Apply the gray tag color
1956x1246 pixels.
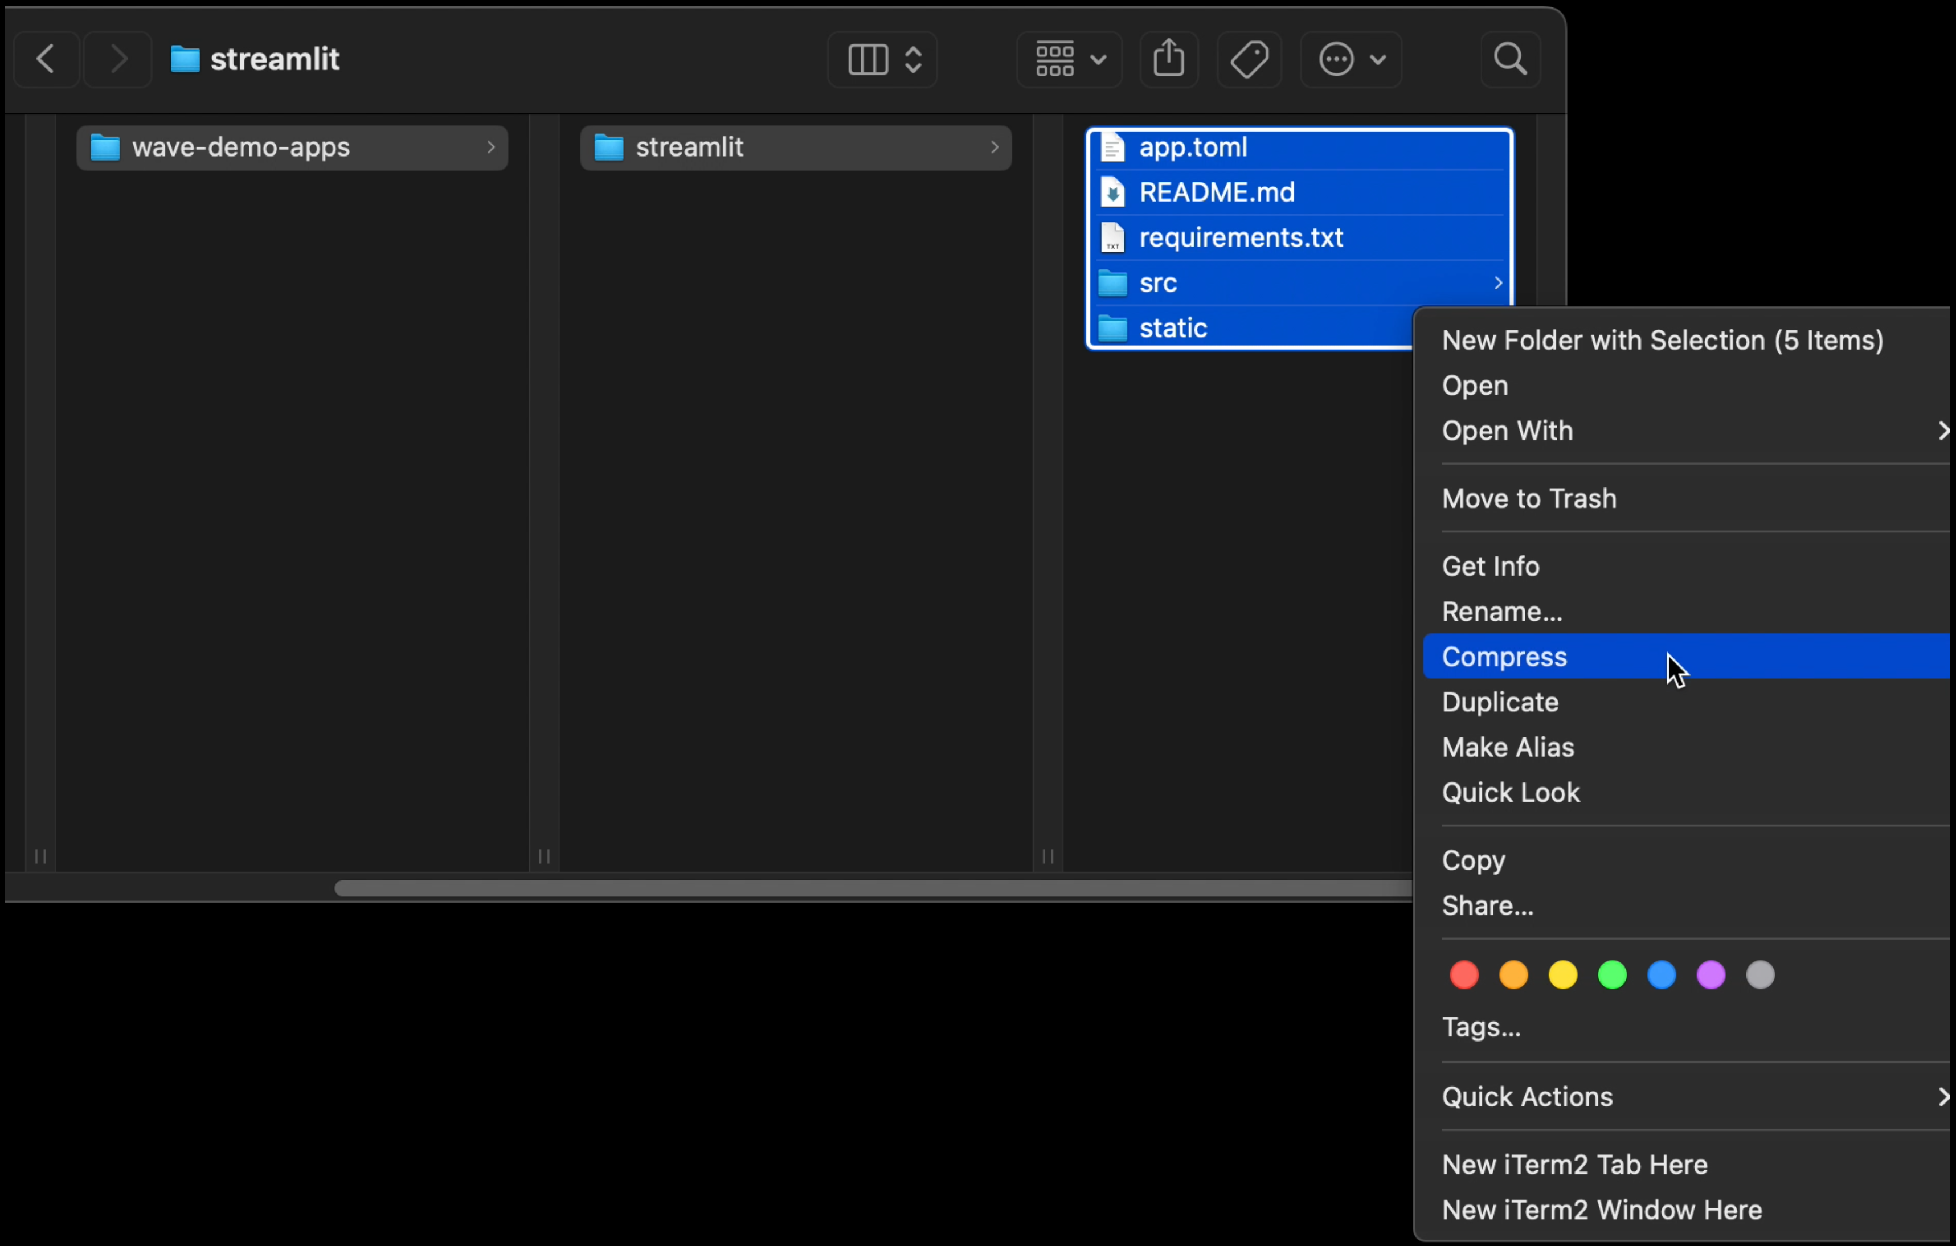point(1760,975)
